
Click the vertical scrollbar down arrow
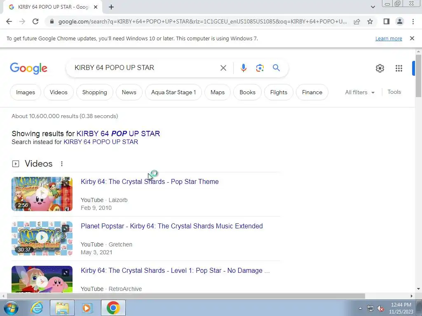[418, 289]
